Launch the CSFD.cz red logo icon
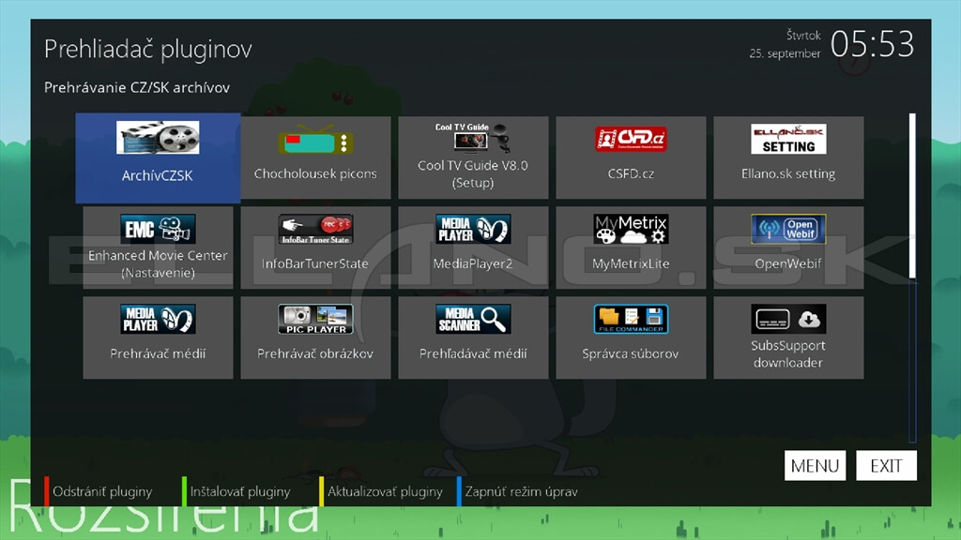The image size is (961, 540). [x=631, y=139]
